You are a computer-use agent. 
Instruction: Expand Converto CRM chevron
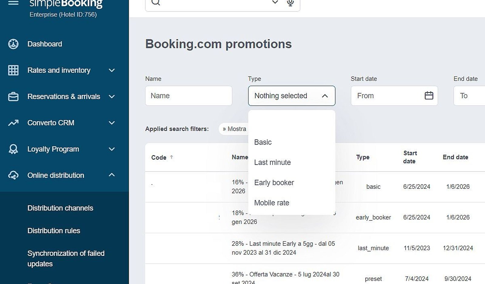pos(112,123)
